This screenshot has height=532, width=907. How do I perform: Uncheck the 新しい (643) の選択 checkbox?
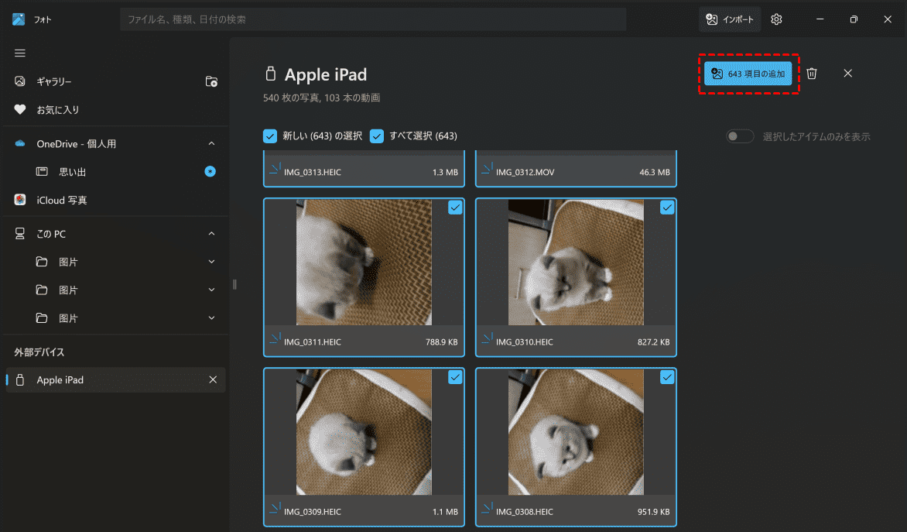coord(270,136)
